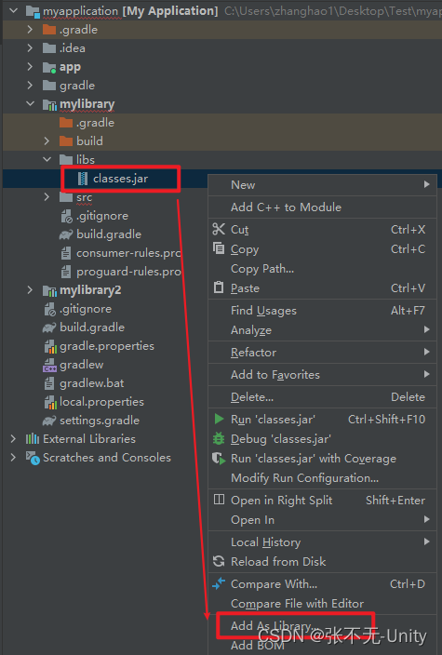The width and height of the screenshot is (442, 655).
Task: Click the Reload from Disk refresh icon
Action: click(x=219, y=561)
